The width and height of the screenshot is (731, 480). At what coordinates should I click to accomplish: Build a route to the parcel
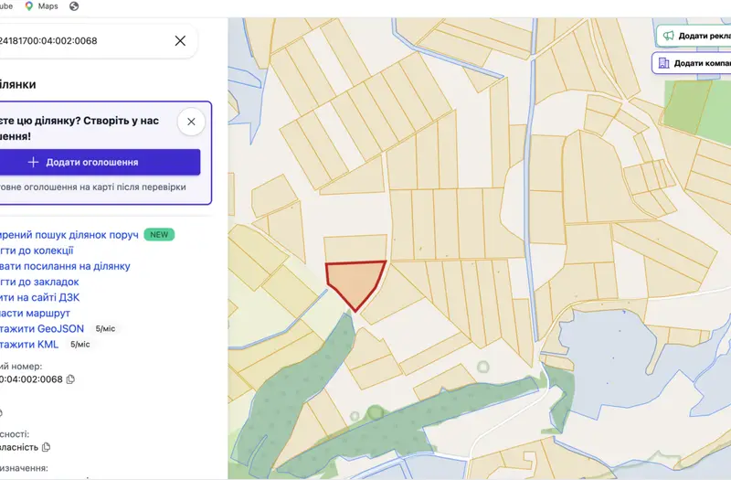point(35,313)
